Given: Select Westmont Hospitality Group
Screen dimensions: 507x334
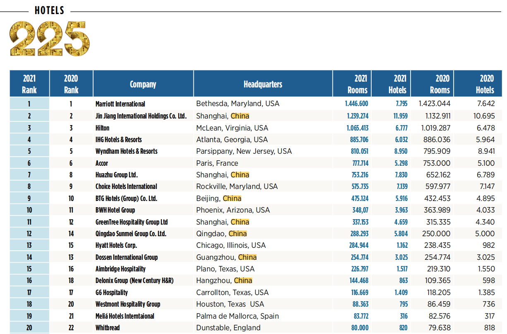Looking at the screenshot, I should click(x=128, y=304).
